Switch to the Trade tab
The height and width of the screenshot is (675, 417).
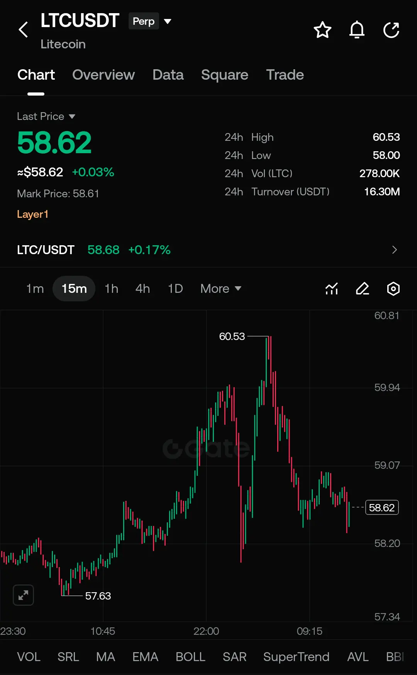pos(285,75)
